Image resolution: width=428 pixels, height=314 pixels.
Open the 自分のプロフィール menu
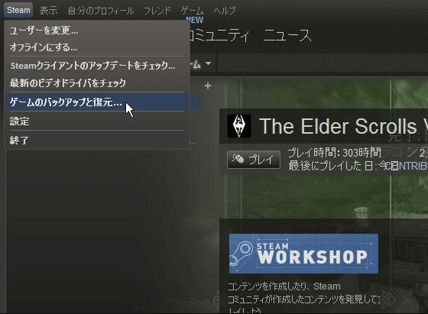[x=101, y=11]
